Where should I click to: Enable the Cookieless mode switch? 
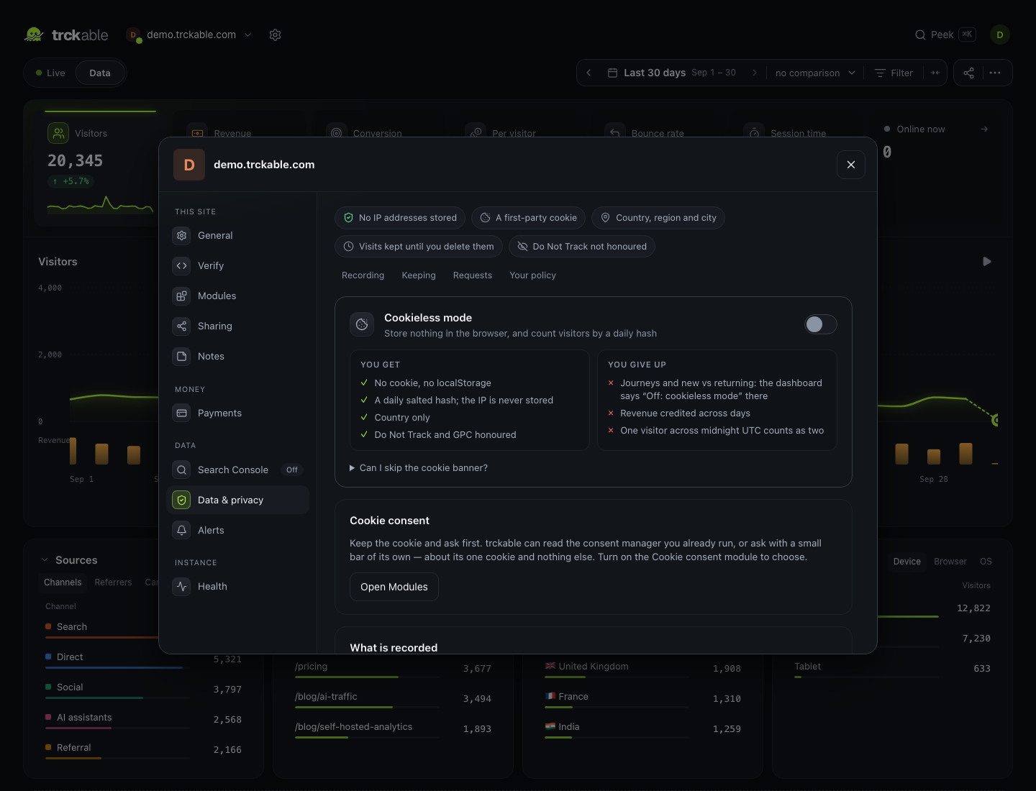pos(820,324)
